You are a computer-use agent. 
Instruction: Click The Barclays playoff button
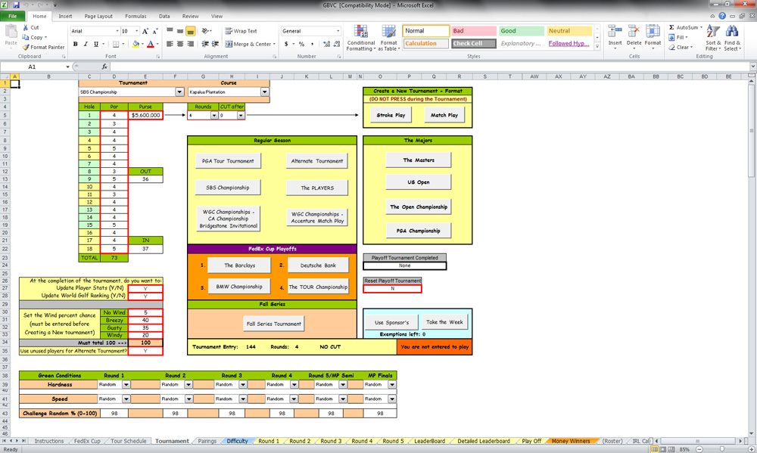coord(239,265)
